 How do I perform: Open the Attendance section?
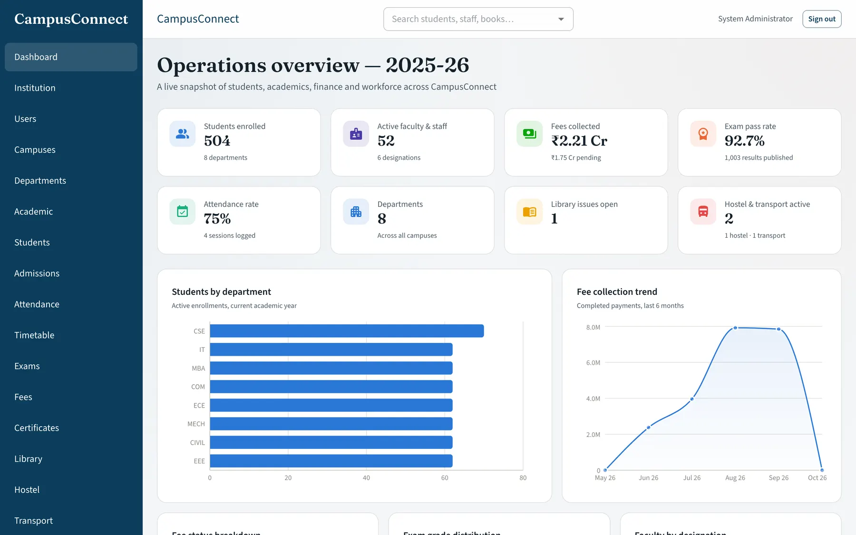[71, 304]
